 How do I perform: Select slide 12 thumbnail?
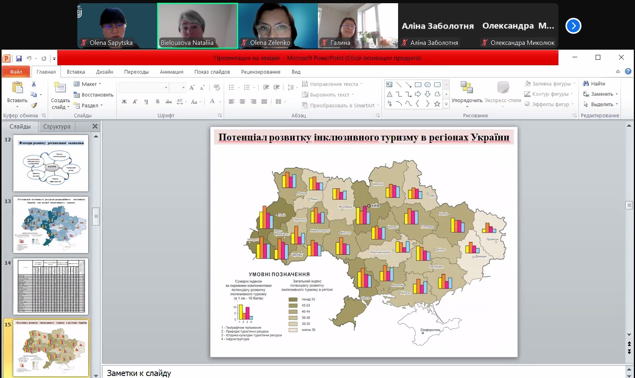pos(51,163)
